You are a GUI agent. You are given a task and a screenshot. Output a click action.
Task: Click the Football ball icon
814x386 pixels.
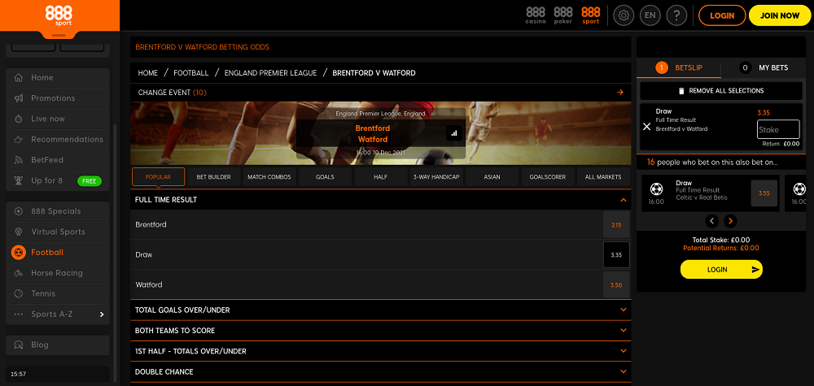[19, 253]
